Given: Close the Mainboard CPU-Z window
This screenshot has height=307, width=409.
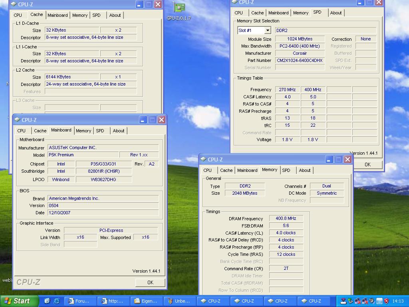Looking at the screenshot, I should [x=162, y=120].
